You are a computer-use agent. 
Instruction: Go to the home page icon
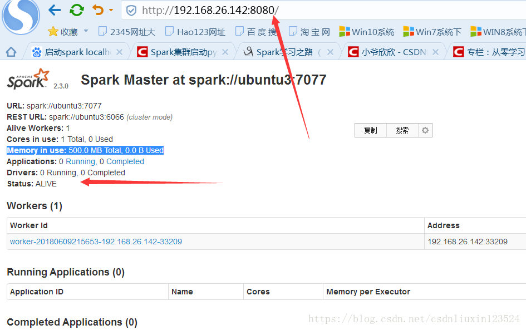click(x=11, y=52)
